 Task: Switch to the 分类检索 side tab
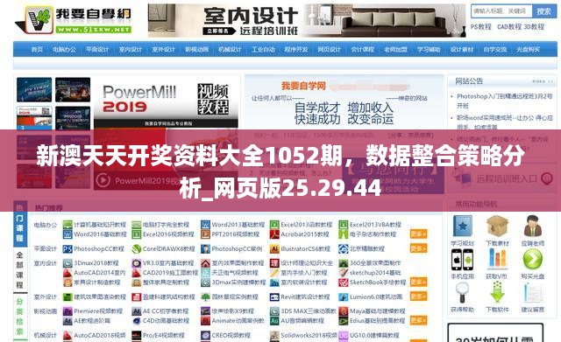point(20,317)
